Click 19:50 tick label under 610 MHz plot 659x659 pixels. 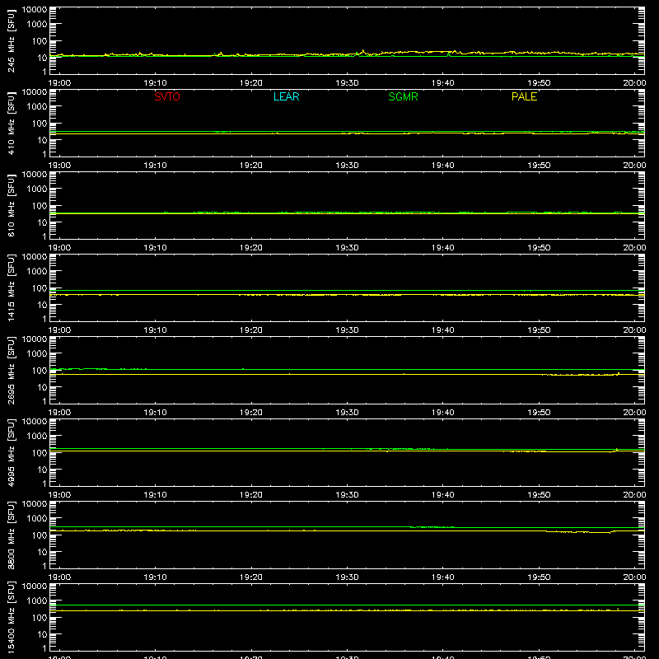[539, 248]
